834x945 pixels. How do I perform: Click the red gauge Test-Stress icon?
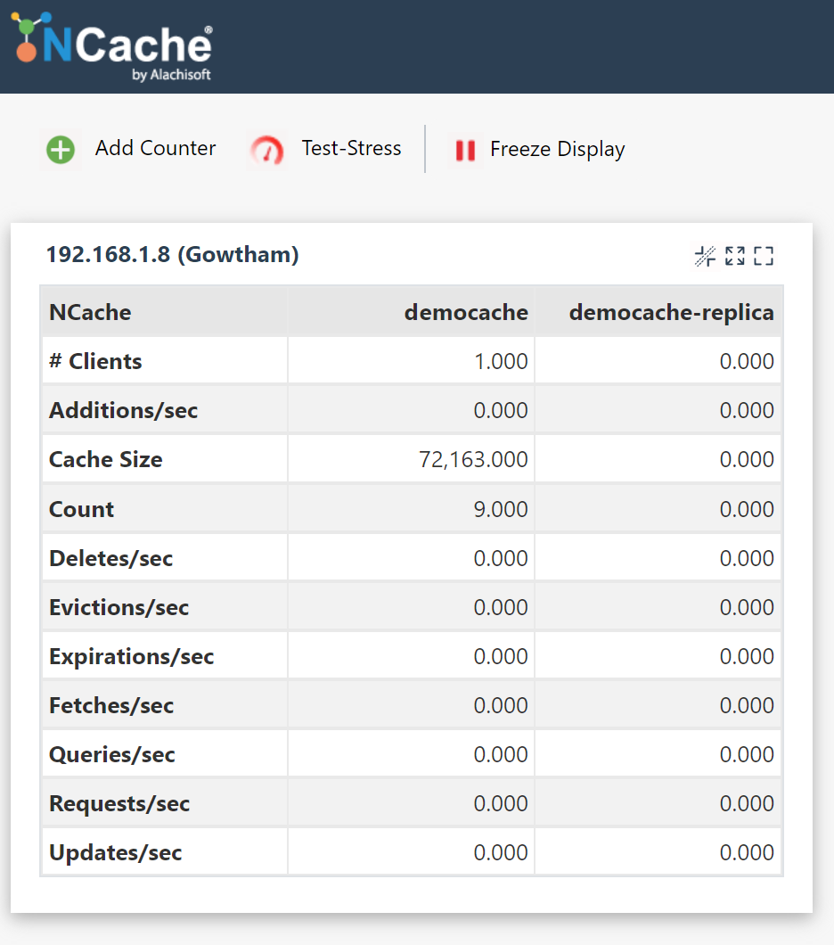[x=267, y=149]
